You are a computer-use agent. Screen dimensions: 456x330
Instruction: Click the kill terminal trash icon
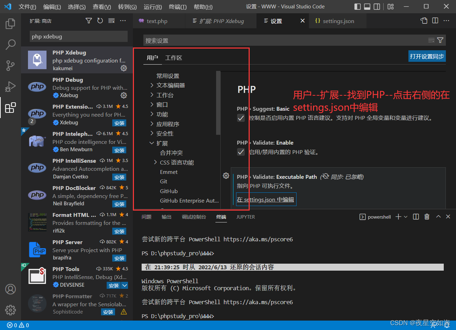click(x=427, y=217)
